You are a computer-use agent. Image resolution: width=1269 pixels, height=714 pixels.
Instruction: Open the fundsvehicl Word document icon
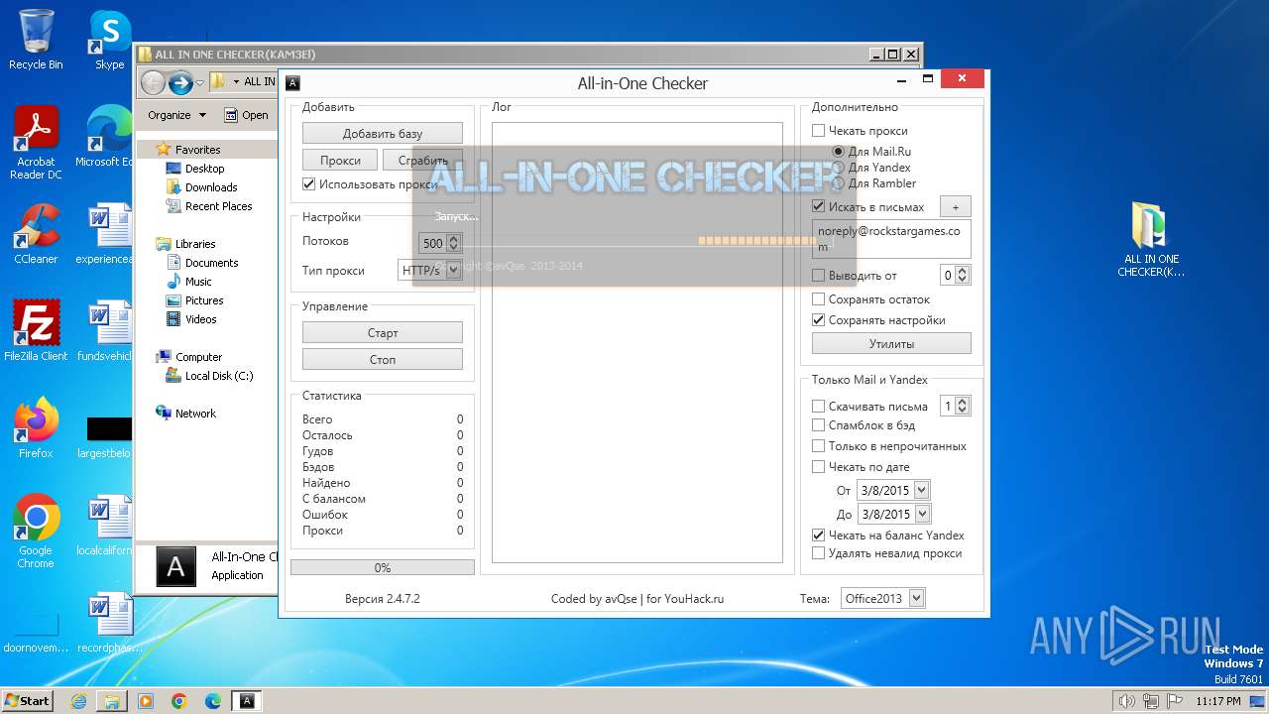click(x=107, y=331)
